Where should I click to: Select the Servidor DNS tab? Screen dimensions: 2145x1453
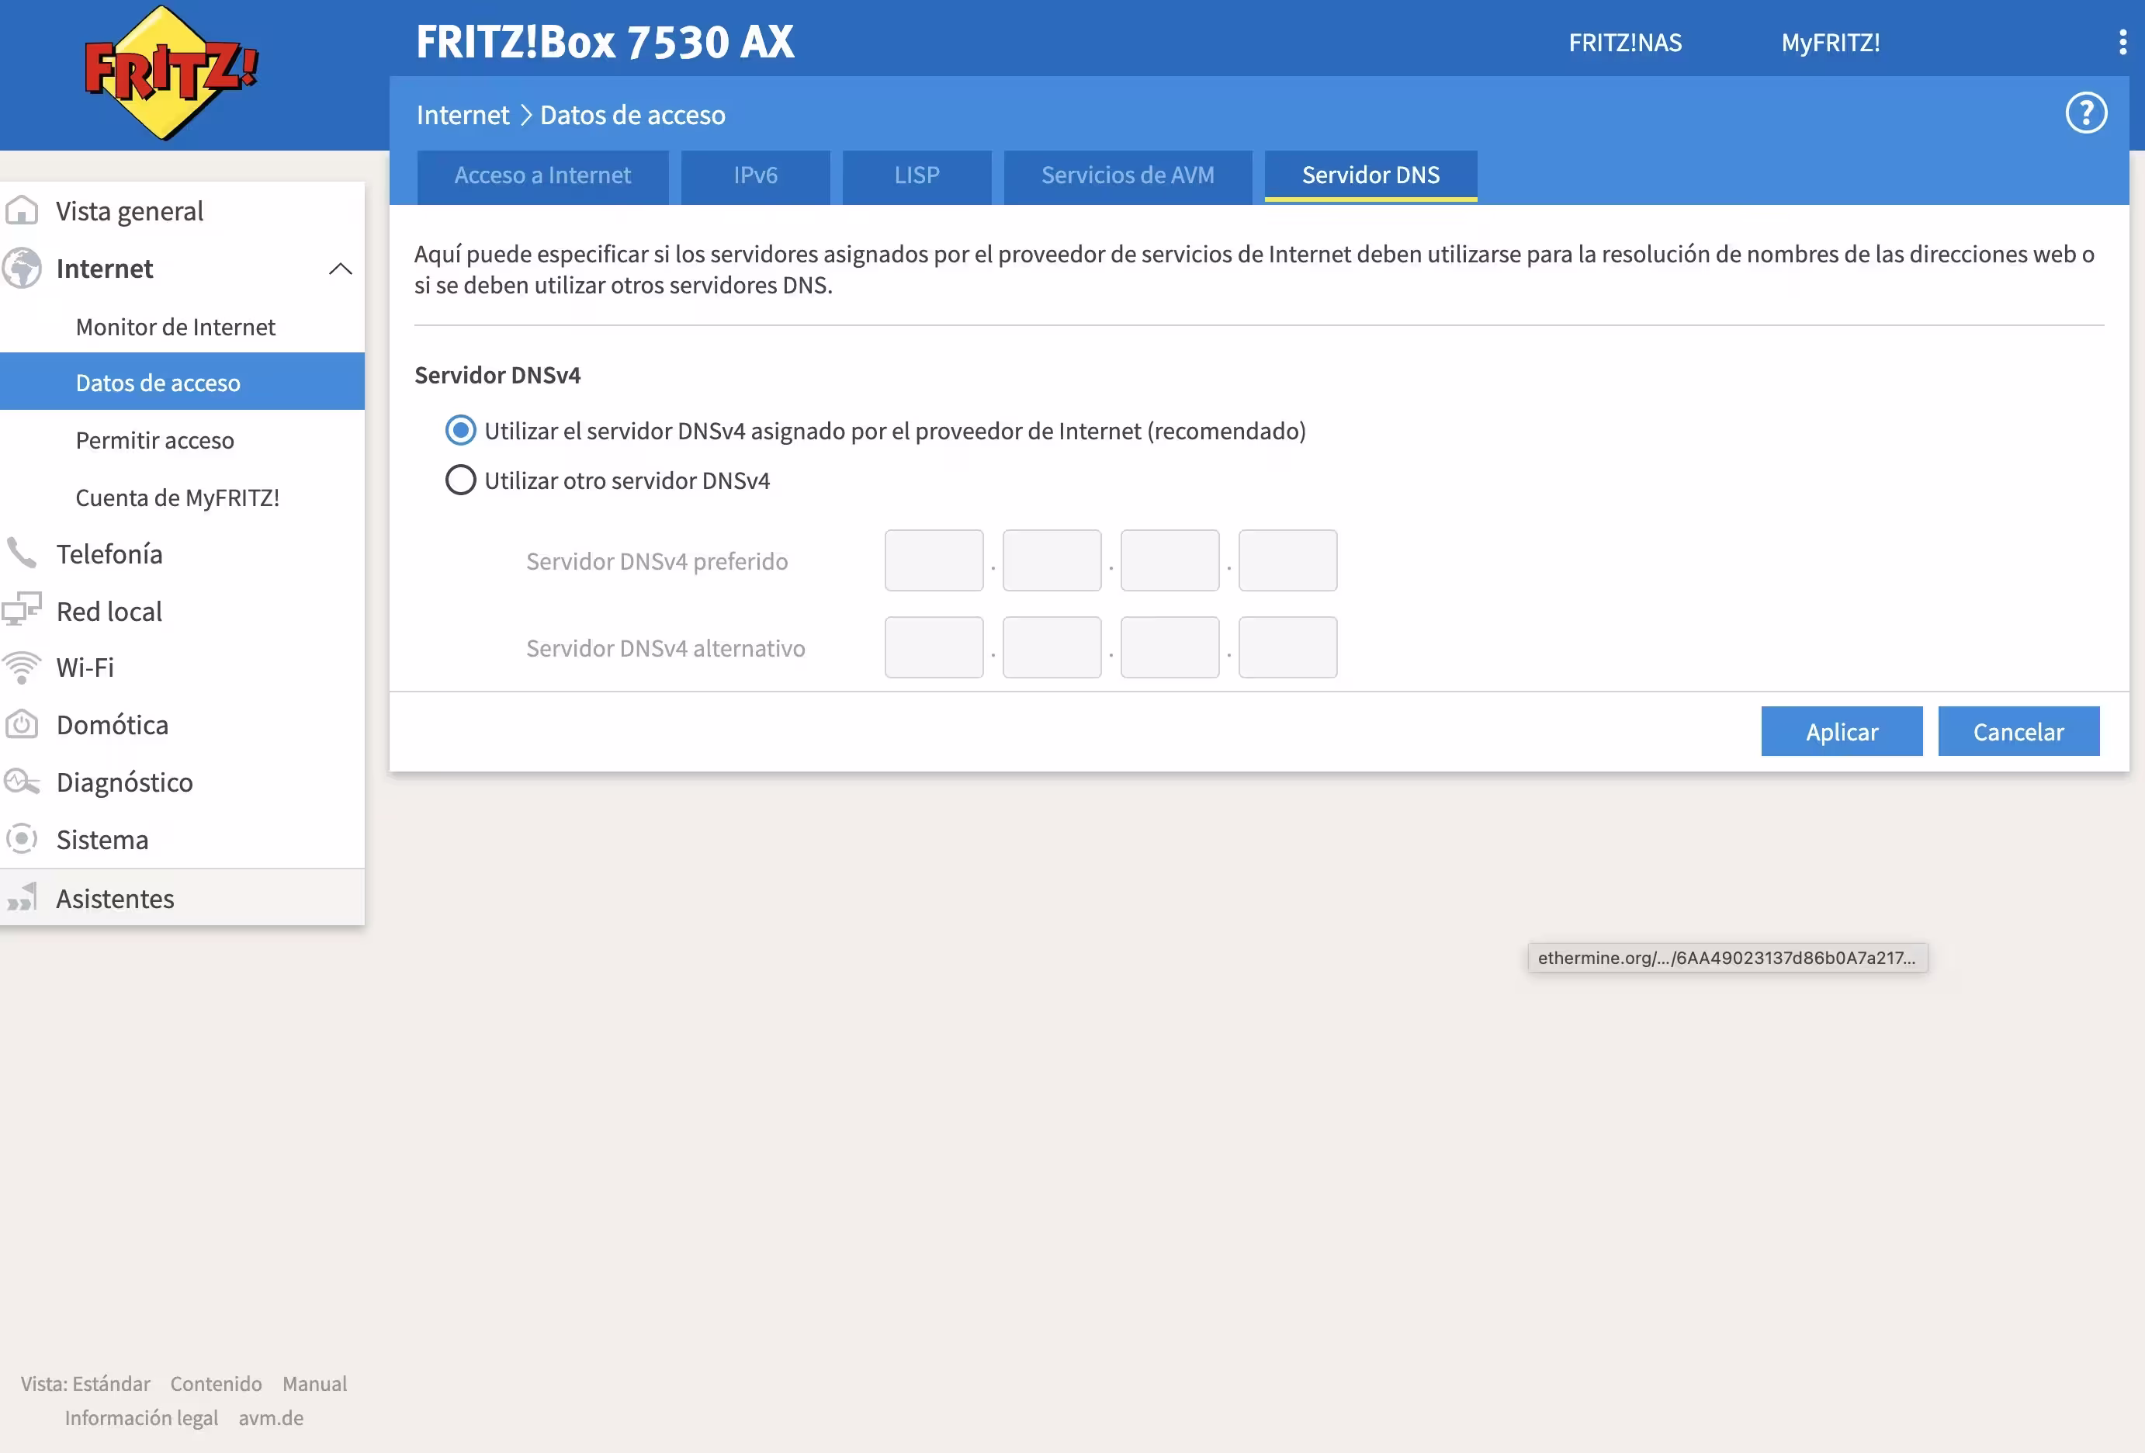[x=1371, y=175]
